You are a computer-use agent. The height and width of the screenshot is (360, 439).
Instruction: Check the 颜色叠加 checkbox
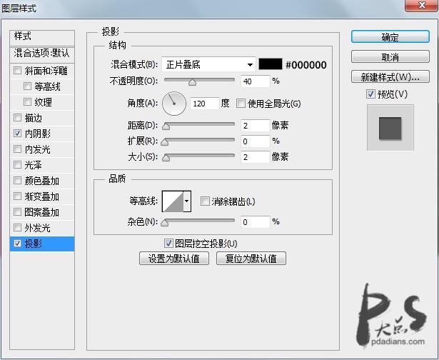pyautogui.click(x=17, y=180)
